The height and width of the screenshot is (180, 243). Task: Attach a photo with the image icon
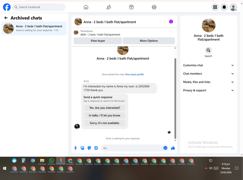click(x=83, y=148)
